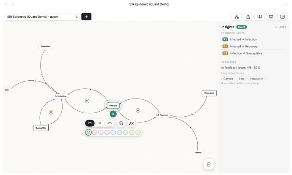Screen dimensions: 292x175
Task: Click the Population driver chip
Action: (256, 79)
